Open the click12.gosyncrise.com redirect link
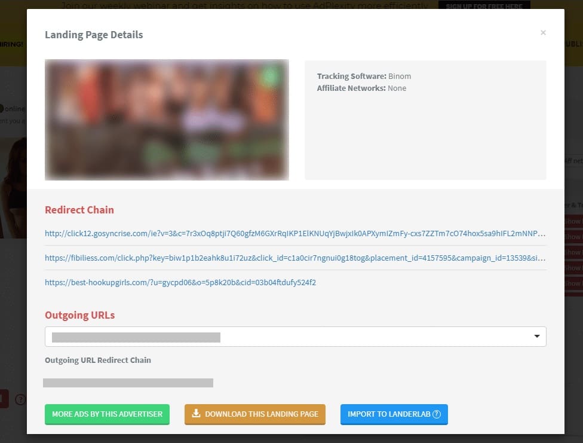Viewport: 583px width, 443px height. [x=294, y=234]
